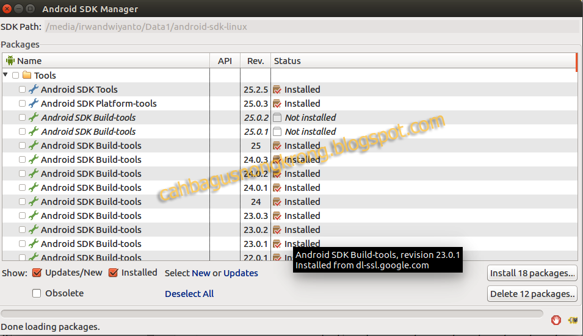Viewport: 583px width, 336px height.
Task: Click not-installed status icon for revision 25.0.1
Action: 277,132
